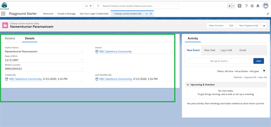Image resolution: width=271 pixels, height=127 pixels.
Task: Expand the favorites list dropdown arrow
Action: [x=233, y=6]
